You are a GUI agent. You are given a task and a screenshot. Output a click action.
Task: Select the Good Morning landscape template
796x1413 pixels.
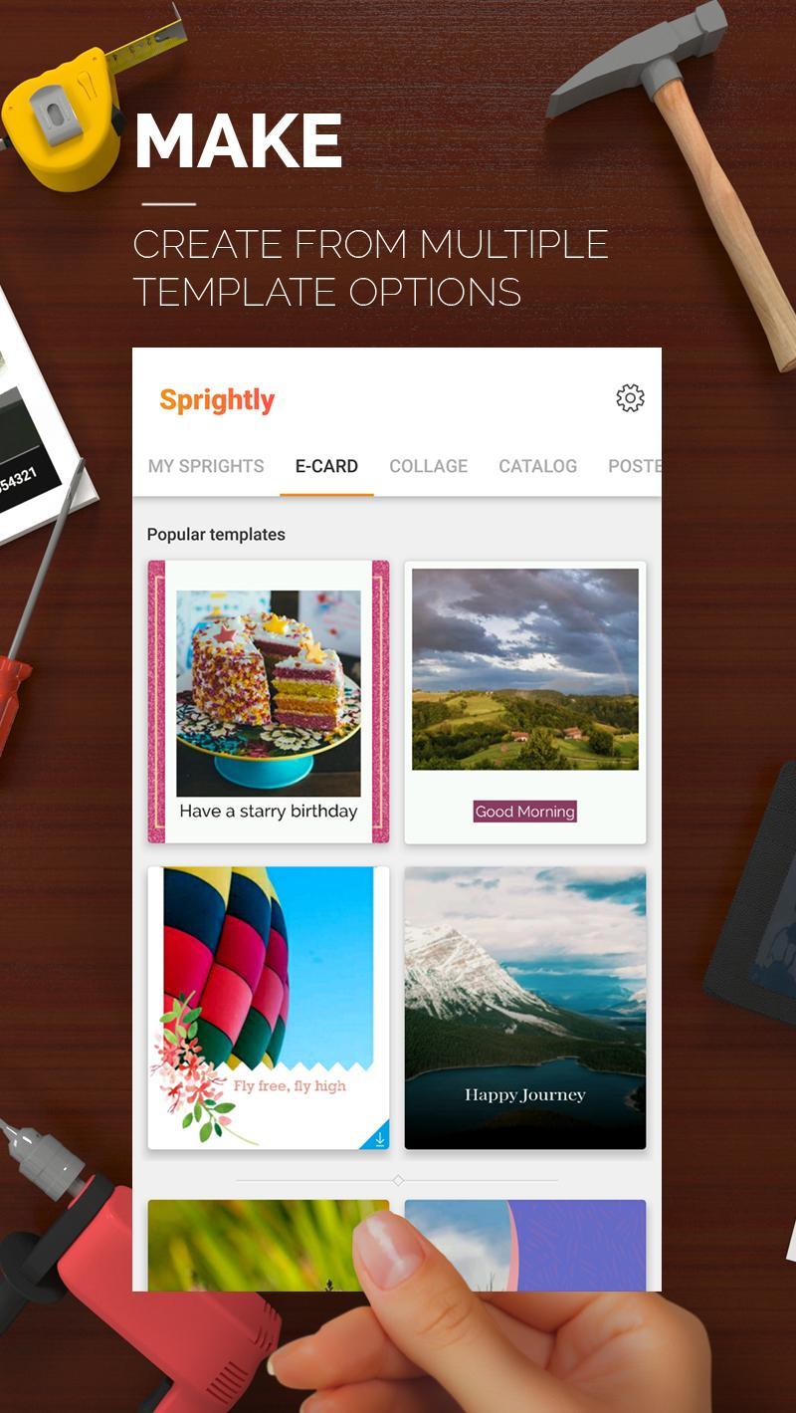click(x=525, y=702)
